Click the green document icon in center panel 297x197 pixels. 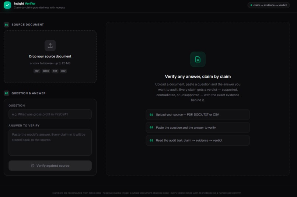coord(198,59)
